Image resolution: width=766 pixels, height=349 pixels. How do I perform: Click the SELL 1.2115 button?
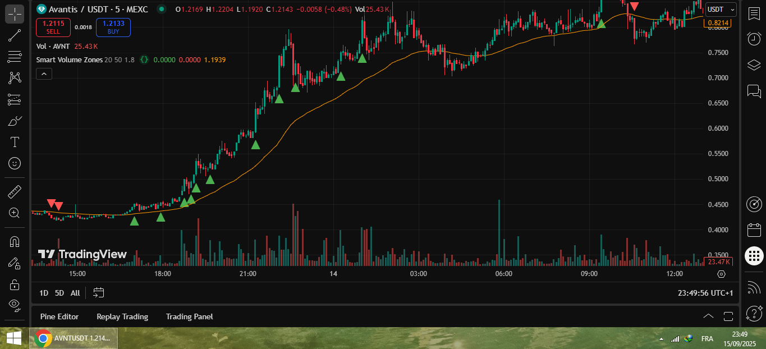tap(53, 27)
